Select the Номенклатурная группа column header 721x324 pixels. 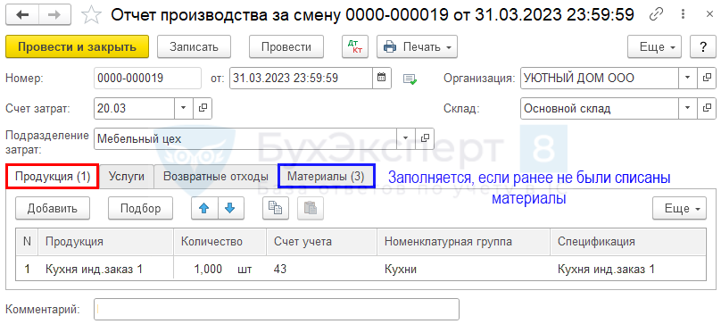(x=463, y=242)
